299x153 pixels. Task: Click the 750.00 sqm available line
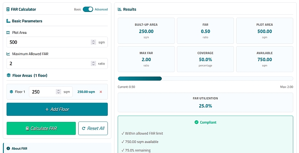coord(140,142)
